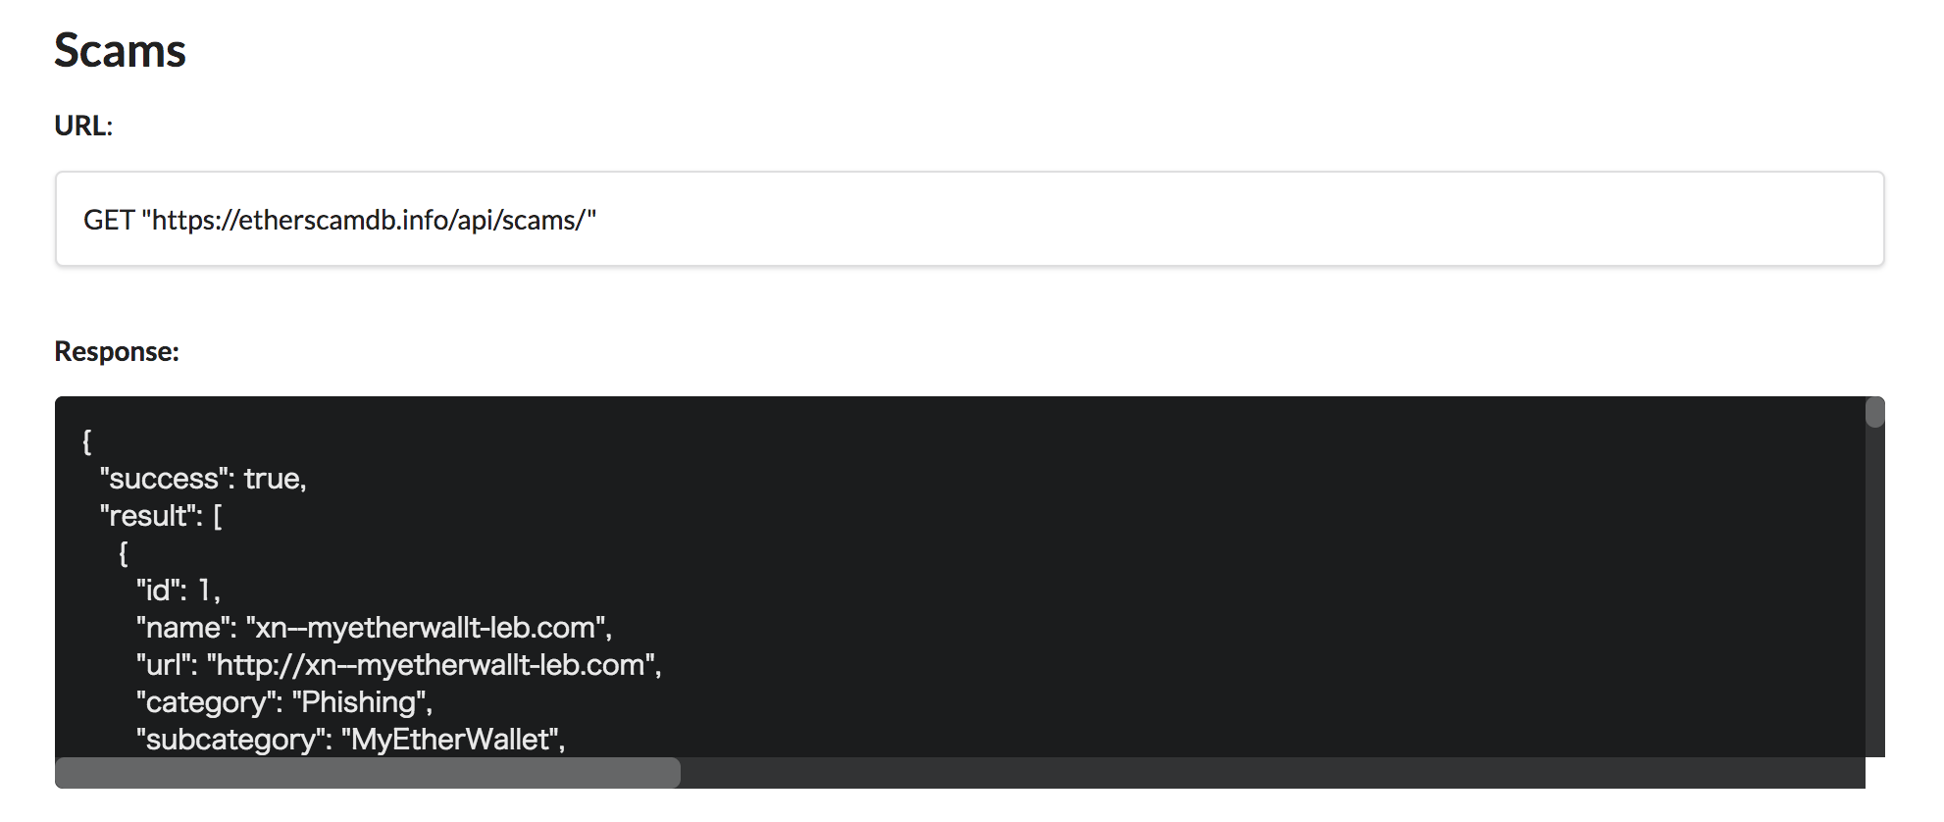The image size is (1944, 822).
Task: Click the "id": 1 line
Action: click(x=178, y=591)
